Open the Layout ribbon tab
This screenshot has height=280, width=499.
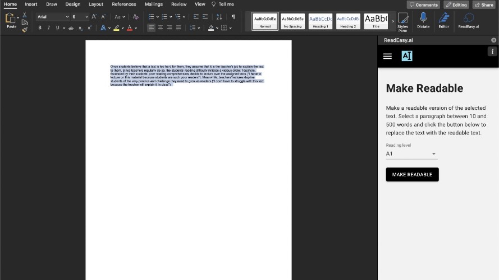click(x=96, y=4)
